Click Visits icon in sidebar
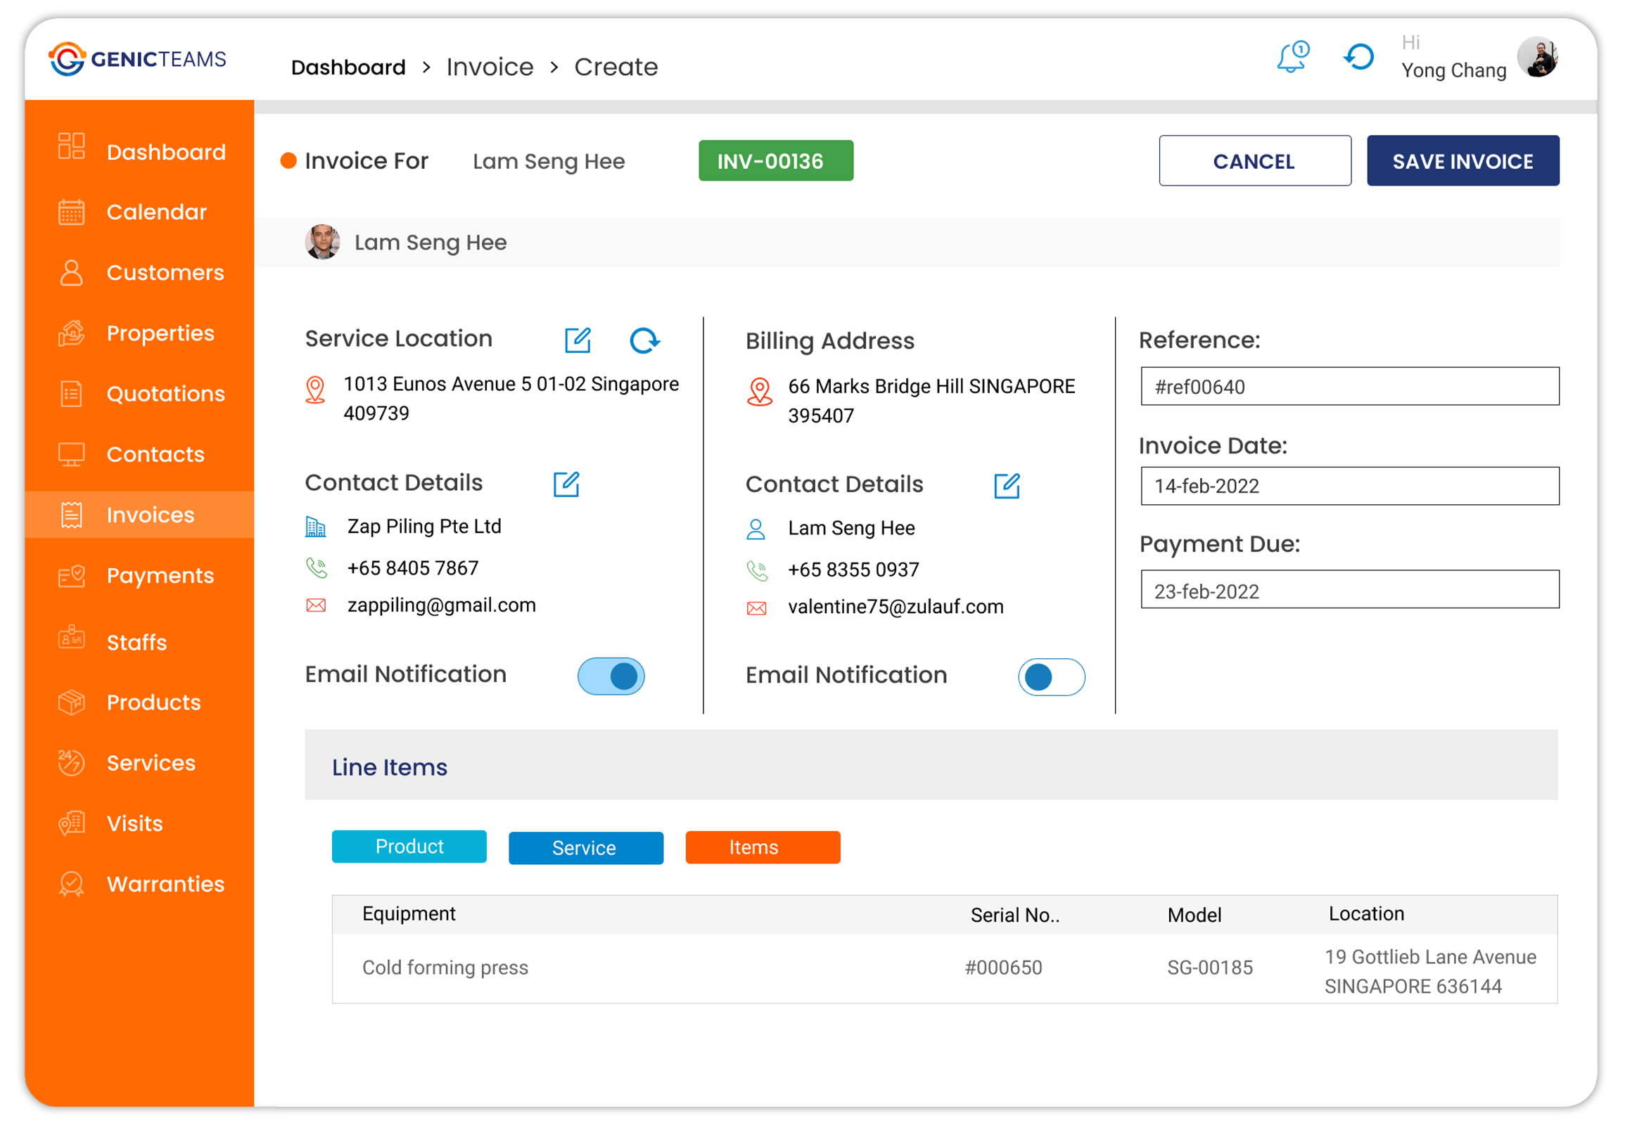Image resolution: width=1625 pixels, height=1125 pixels. [71, 823]
